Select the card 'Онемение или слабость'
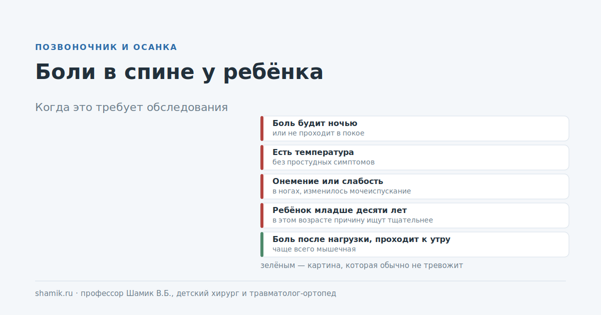The image size is (601, 315). [415, 186]
